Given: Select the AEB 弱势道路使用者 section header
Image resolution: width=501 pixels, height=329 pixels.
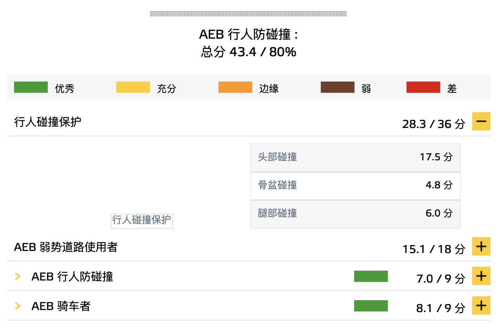Looking at the screenshot, I should click(66, 247).
